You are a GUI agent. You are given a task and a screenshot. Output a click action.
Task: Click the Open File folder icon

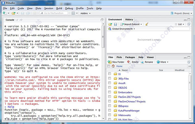(x=13, y=13)
